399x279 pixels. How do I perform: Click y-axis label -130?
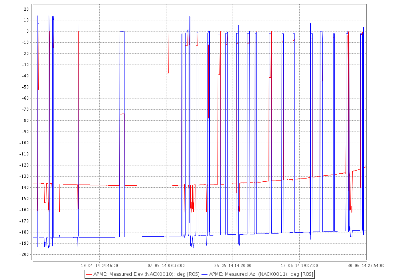[x=24, y=176]
